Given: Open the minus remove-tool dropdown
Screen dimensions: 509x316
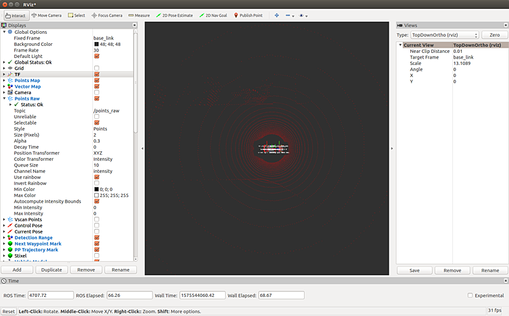Looking at the screenshot, I should pos(289,15).
